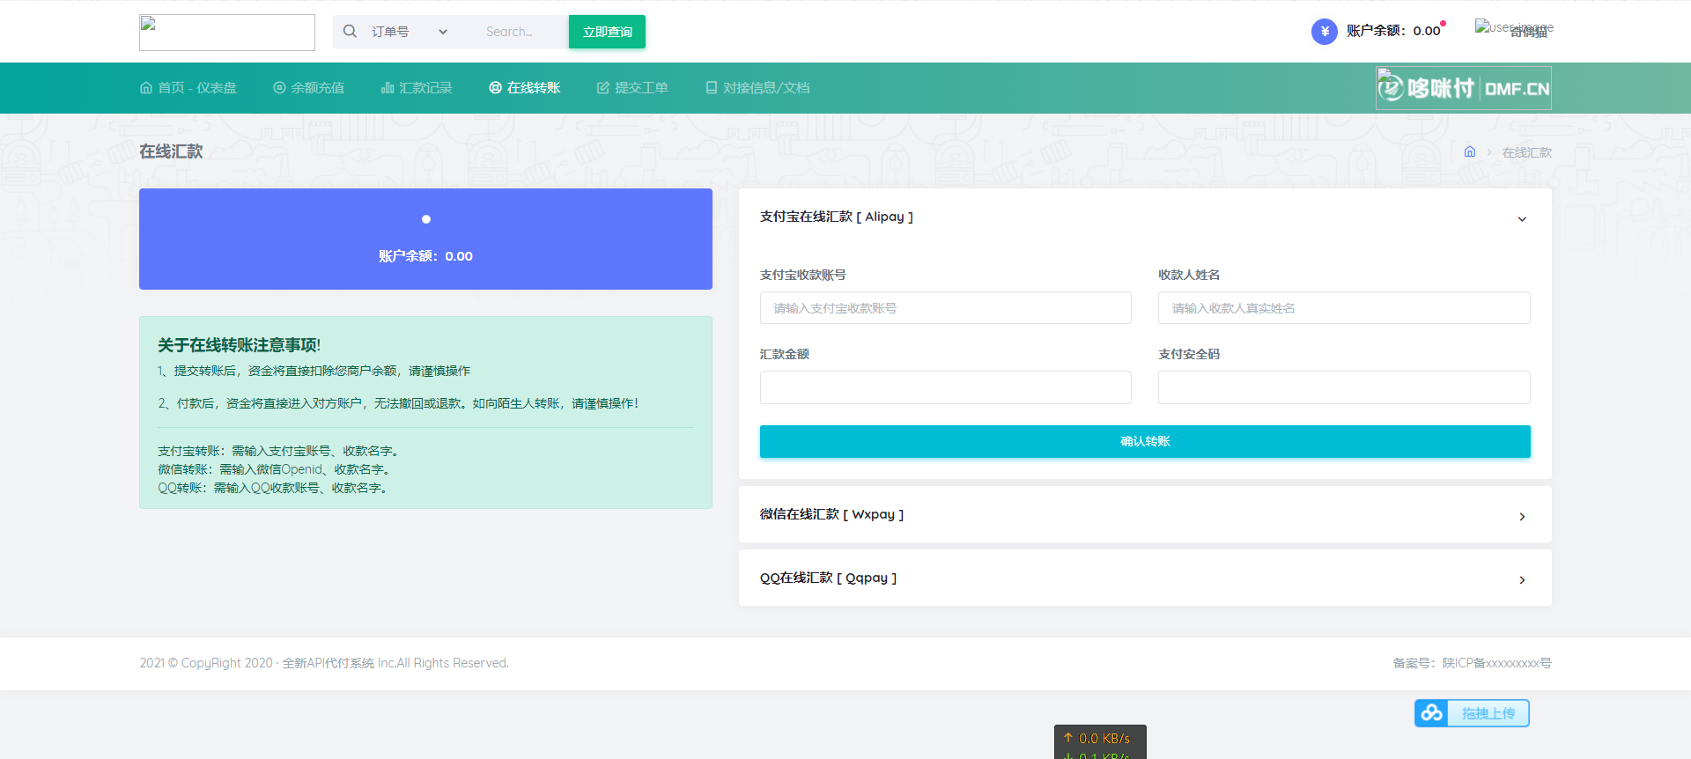Viewport: 1691px width, 759px height.
Task: Go to 首页 - 仪表盘 menu
Action: 188,88
